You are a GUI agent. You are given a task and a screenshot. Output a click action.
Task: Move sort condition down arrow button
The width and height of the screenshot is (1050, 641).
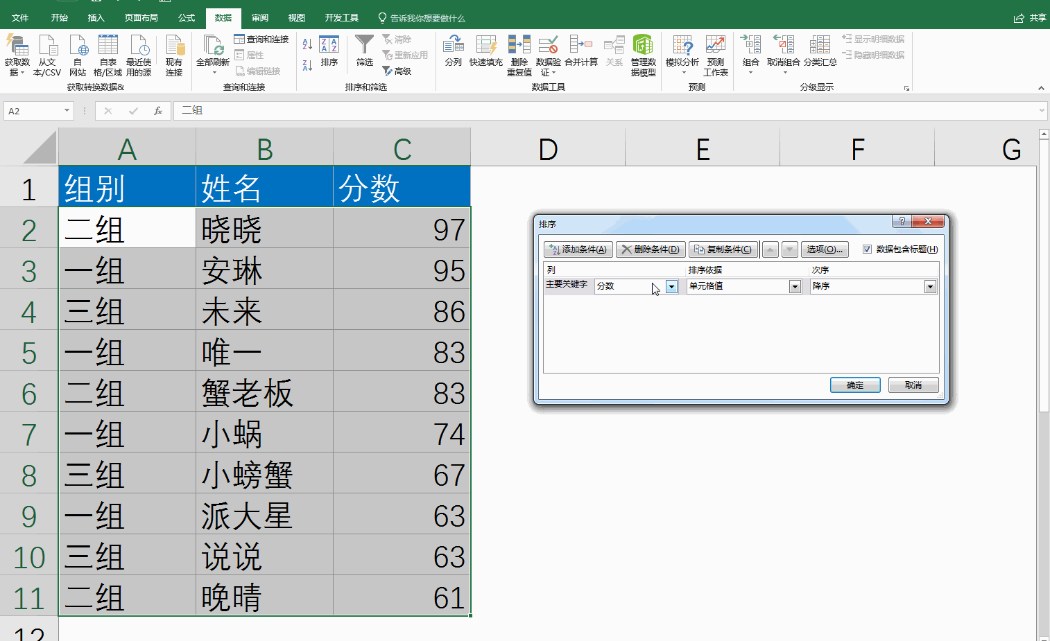(x=789, y=249)
